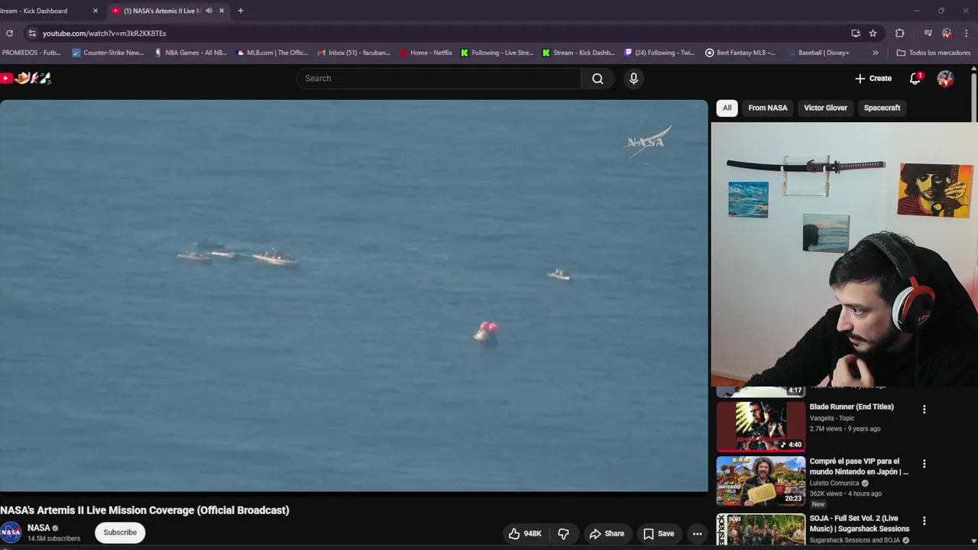The image size is (978, 550).
Task: Select the All filter chip
Action: coord(727,108)
